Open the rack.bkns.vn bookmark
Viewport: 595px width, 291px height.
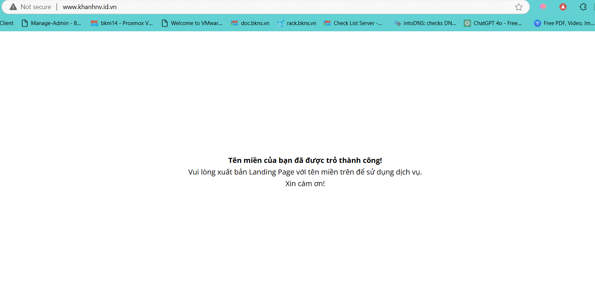[297, 23]
